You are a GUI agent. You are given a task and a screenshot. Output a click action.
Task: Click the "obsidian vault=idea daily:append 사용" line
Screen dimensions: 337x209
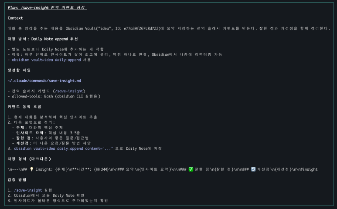pyautogui.click(x=52, y=60)
